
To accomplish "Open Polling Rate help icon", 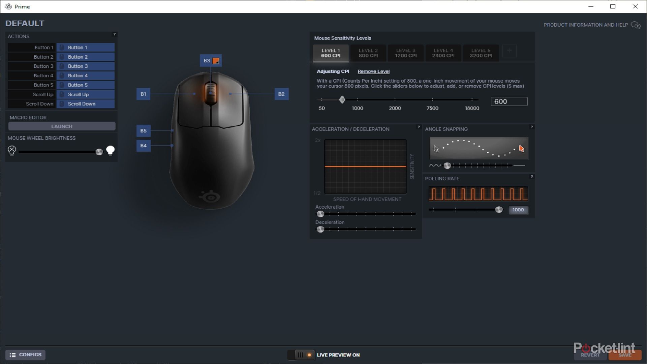I will [x=532, y=176].
